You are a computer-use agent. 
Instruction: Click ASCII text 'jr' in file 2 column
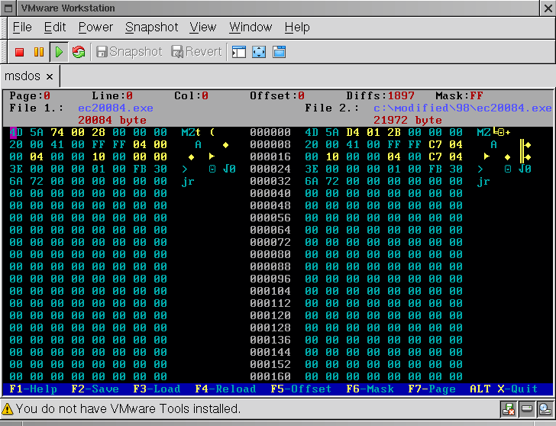point(483,181)
